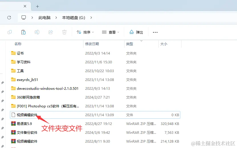The image size is (237, 148).
Task: Click type 文件夹 in 学习资料 row
Action: (131, 62)
